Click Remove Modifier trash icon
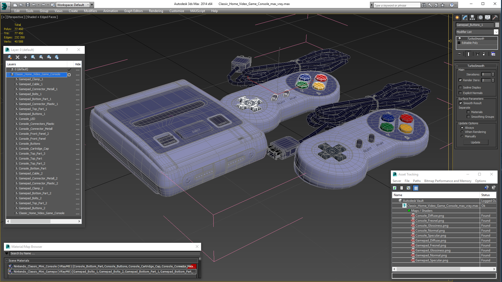 click(484, 54)
